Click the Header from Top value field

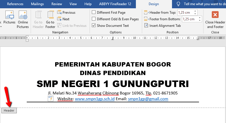[x=186, y=13]
